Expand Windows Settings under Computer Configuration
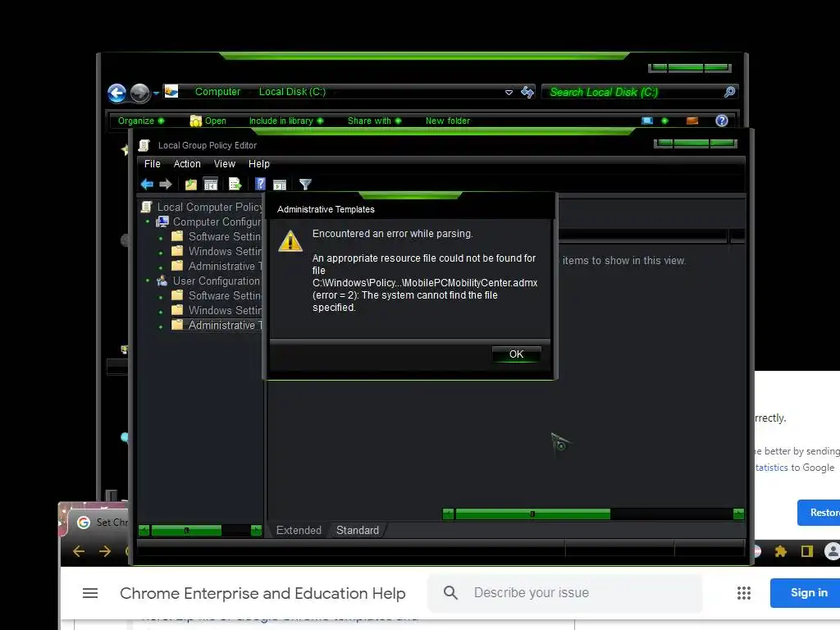 click(x=161, y=253)
